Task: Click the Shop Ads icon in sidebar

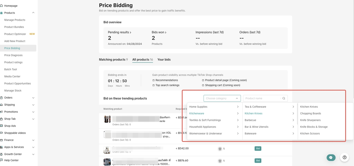Action: 2,126
